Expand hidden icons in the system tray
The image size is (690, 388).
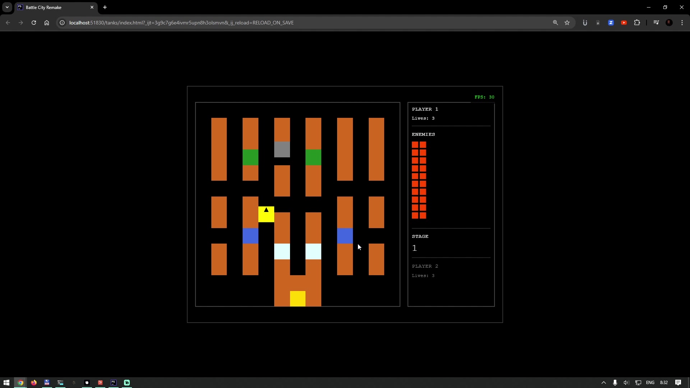tap(604, 383)
